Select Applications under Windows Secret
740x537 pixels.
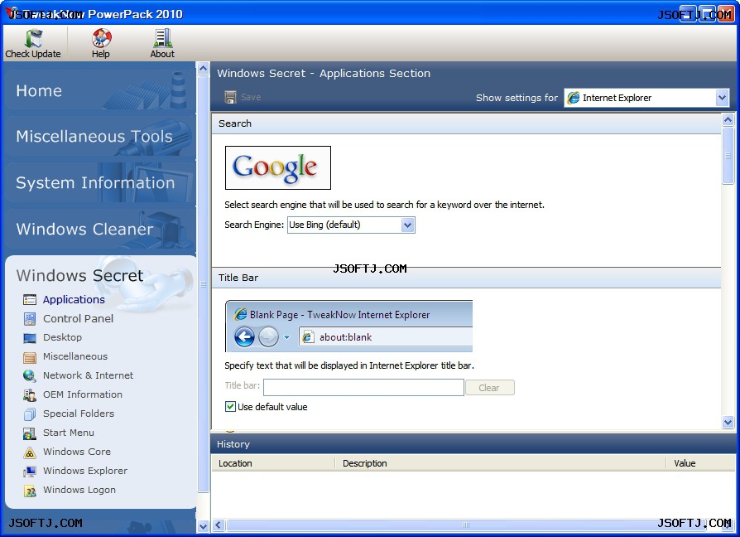(74, 299)
